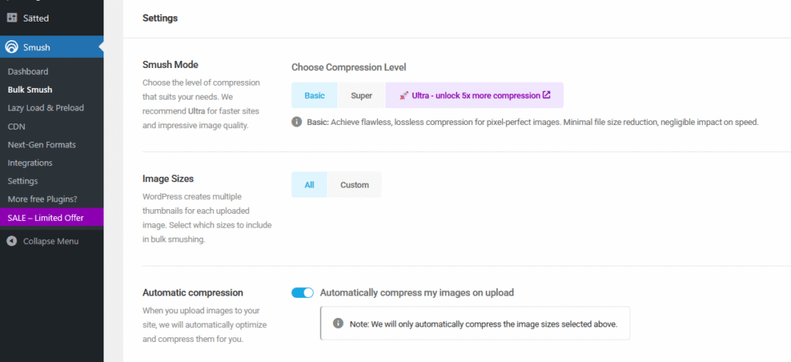Click the info icon in the Note box
This screenshot has height=362, width=791.
point(338,323)
